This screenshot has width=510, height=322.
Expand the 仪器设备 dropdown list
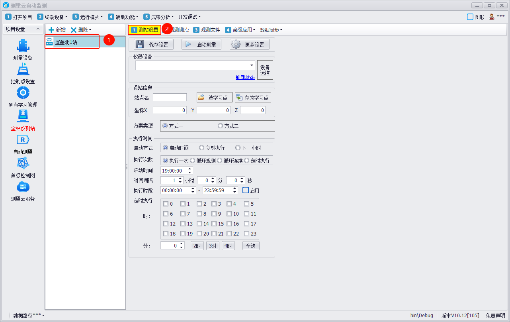click(252, 65)
